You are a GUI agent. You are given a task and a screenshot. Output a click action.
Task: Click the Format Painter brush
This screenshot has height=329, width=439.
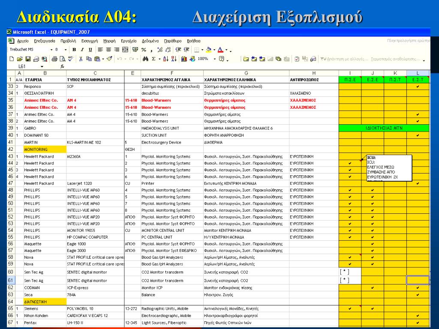pos(109,59)
